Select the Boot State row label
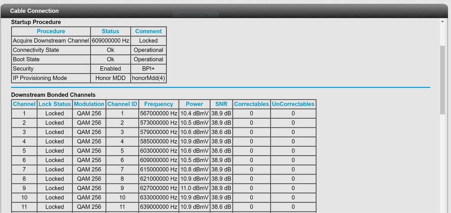The height and width of the screenshot is (213, 451). [x=51, y=59]
